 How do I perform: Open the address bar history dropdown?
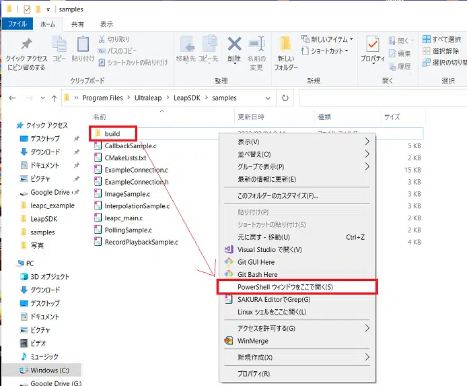pyautogui.click(x=268, y=98)
